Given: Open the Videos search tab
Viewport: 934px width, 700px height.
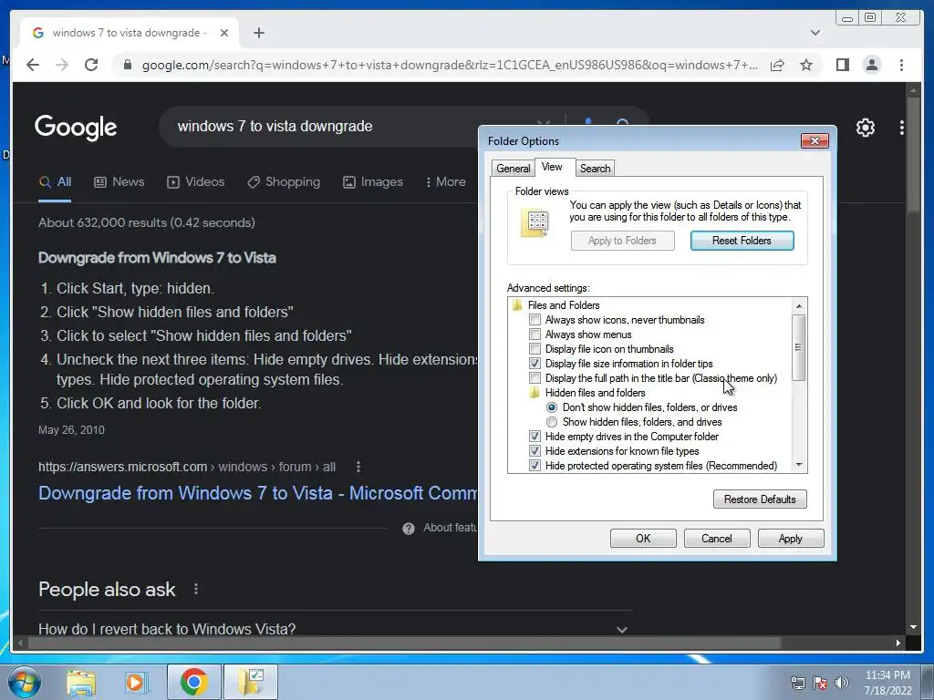Looking at the screenshot, I should (x=196, y=182).
